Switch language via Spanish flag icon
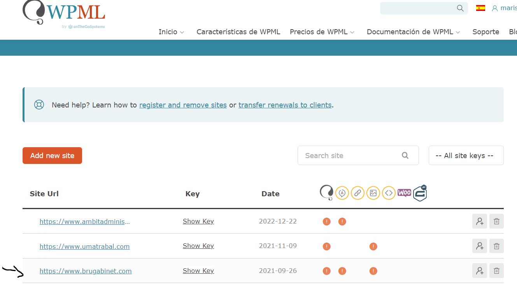 click(x=480, y=8)
